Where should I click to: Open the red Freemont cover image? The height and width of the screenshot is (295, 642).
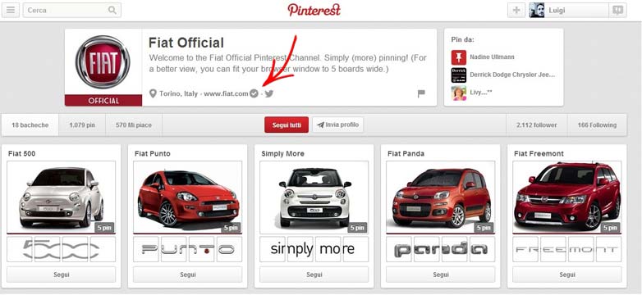[x=567, y=197]
